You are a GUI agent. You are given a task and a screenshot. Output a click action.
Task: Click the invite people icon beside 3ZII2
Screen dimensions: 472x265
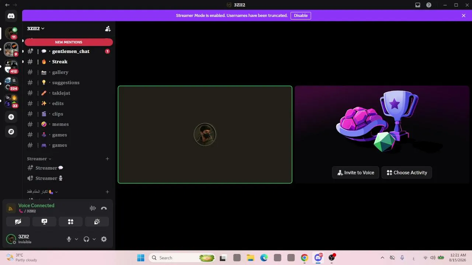coord(108,29)
